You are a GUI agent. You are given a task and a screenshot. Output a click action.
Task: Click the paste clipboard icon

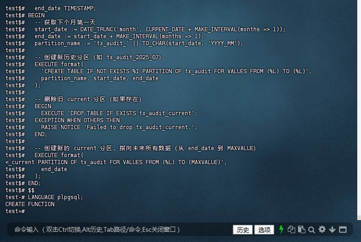tap(302, 229)
